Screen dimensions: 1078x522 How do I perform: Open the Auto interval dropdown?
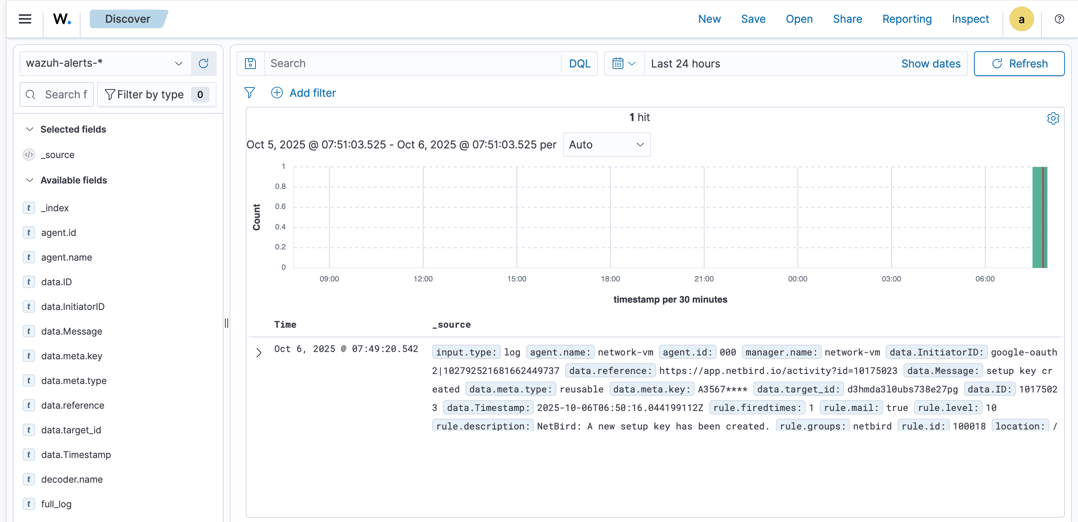[606, 145]
